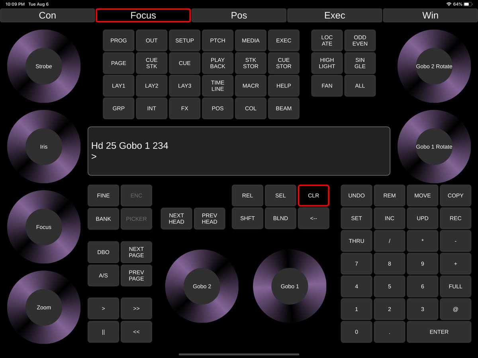Image resolution: width=478 pixels, height=358 pixels.
Task: Click the PTCH patch button
Action: click(218, 41)
